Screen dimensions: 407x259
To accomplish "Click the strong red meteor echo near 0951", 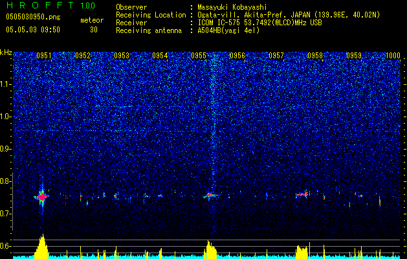I will tap(42, 197).
